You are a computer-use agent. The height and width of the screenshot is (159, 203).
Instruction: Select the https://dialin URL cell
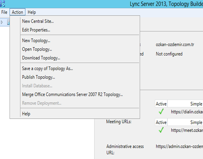[x=187, y=112]
